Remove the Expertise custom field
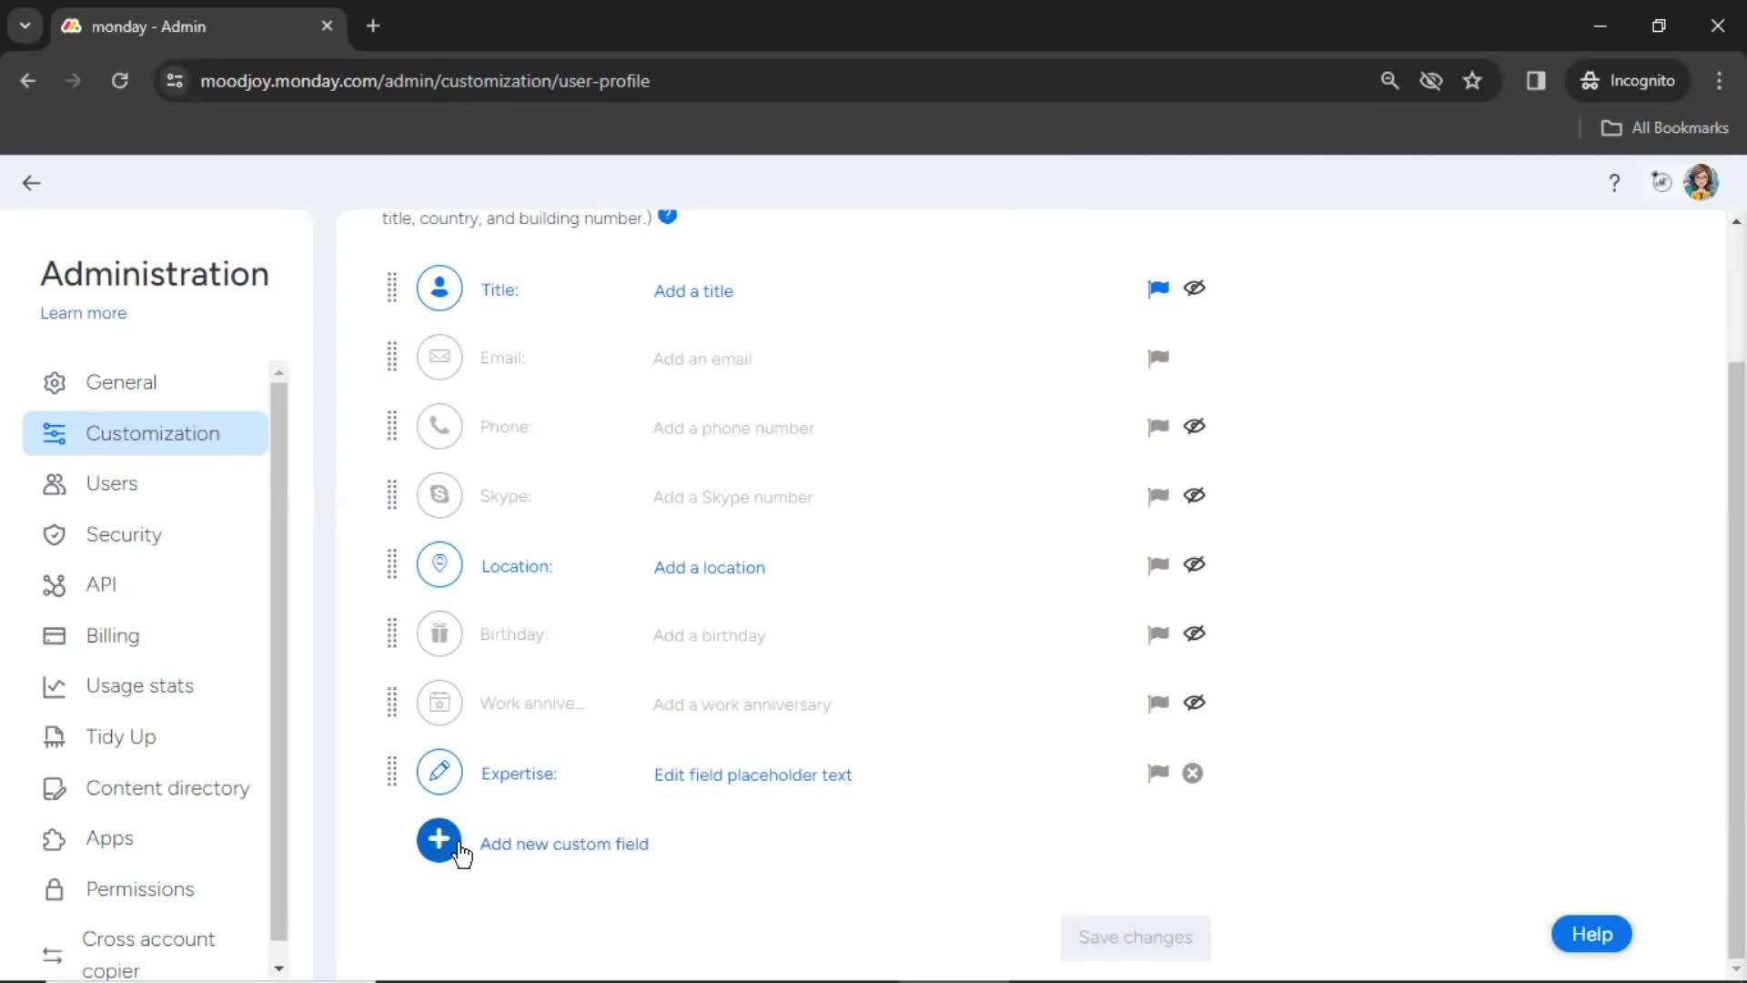 point(1192,773)
